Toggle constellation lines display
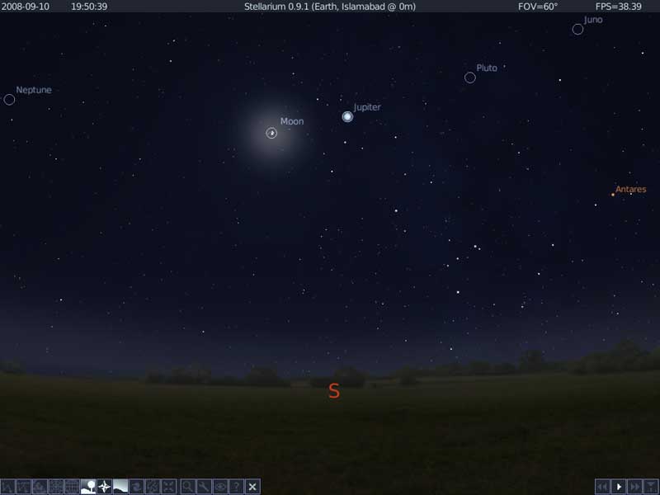 point(7,487)
